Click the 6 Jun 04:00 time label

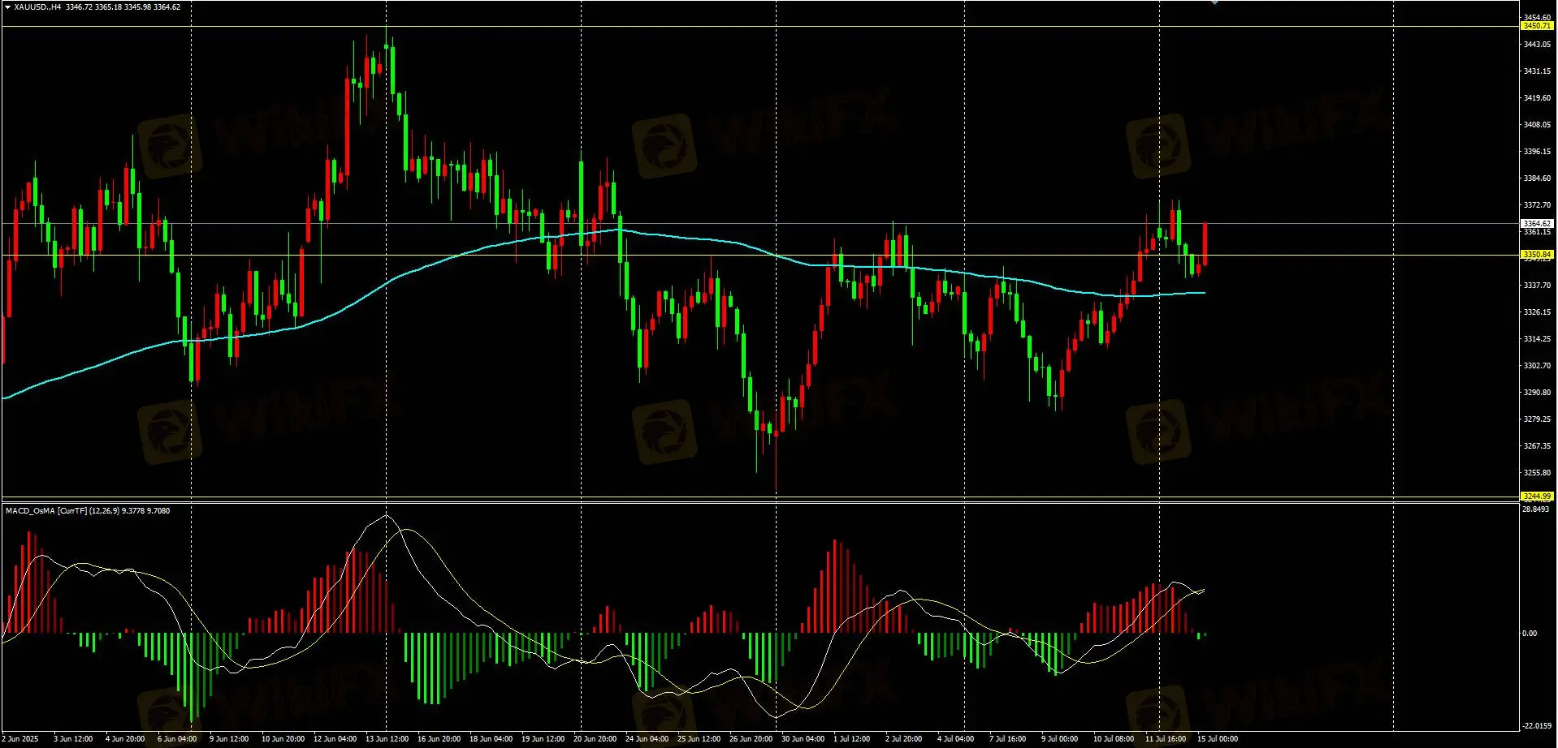coord(177,739)
